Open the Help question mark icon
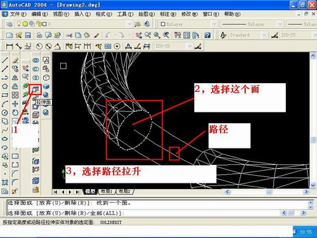 (207, 35)
